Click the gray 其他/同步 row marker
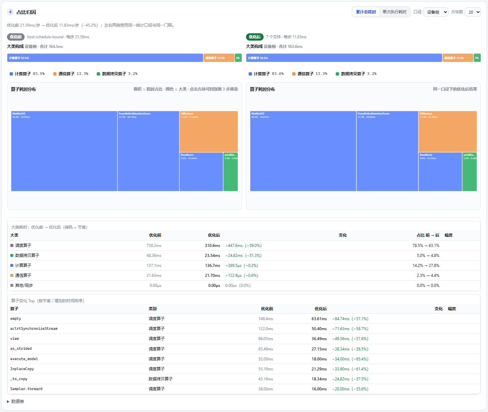This screenshot has height=412, width=488. point(12,286)
